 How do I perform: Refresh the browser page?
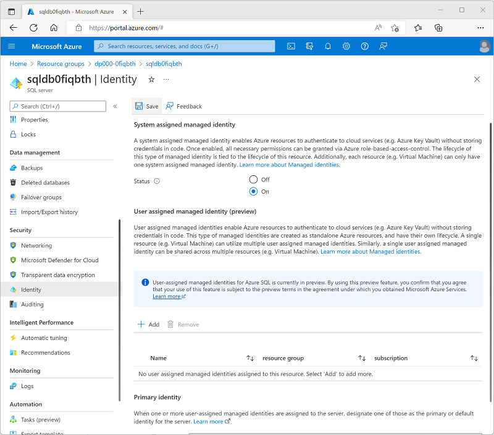(x=33, y=28)
